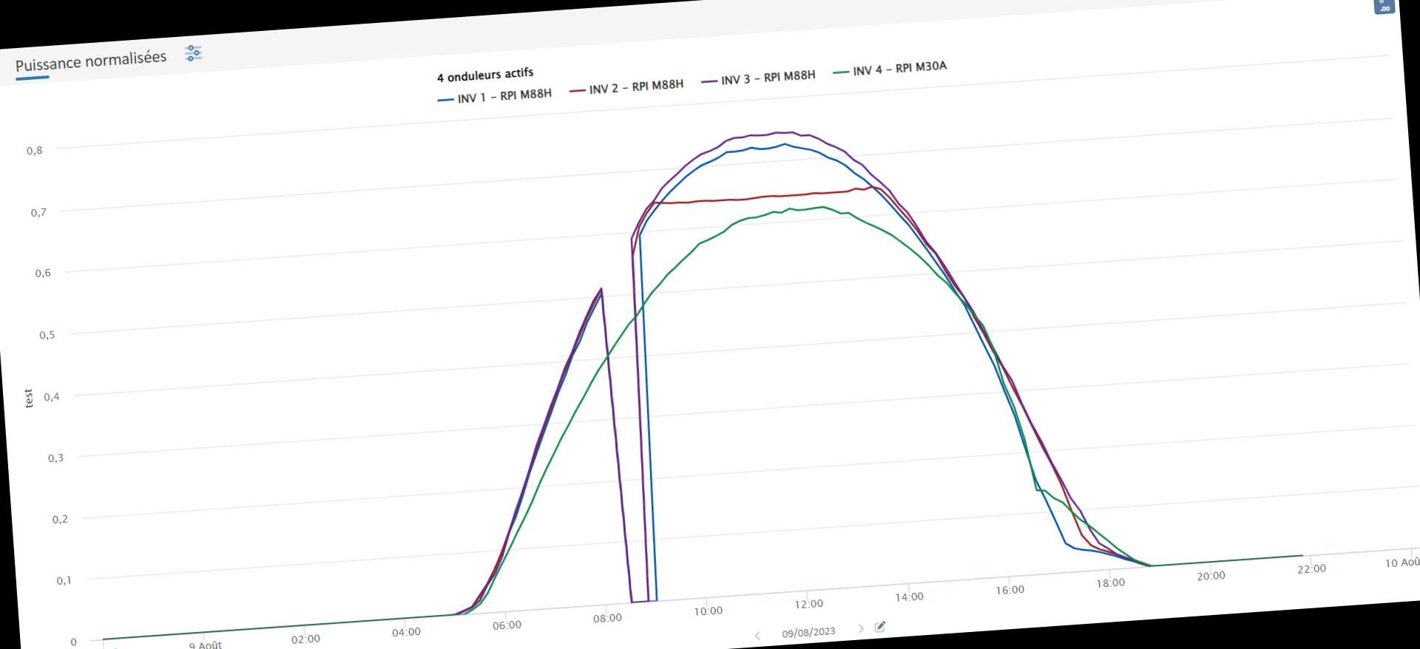This screenshot has height=649, width=1420.
Task: Go to previous day with left chevron
Action: (757, 636)
